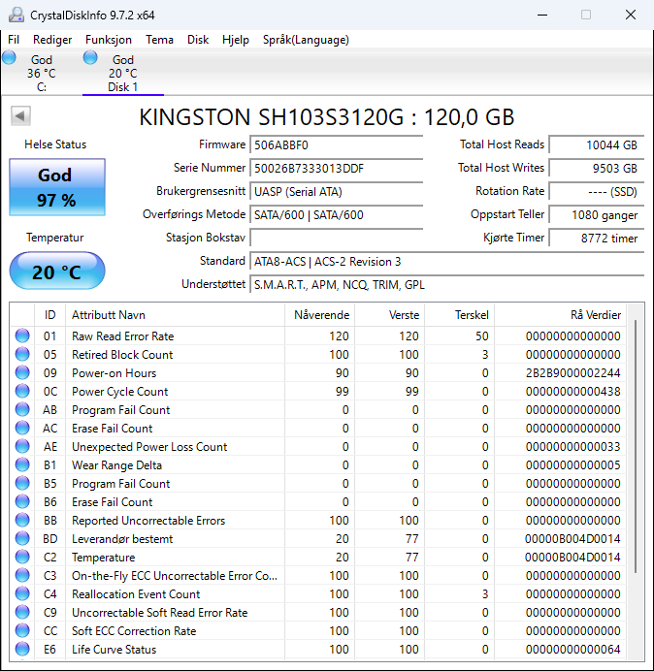This screenshot has height=671, width=654.
Task: Click raw value 0000000000438
Action: pyautogui.click(x=573, y=392)
